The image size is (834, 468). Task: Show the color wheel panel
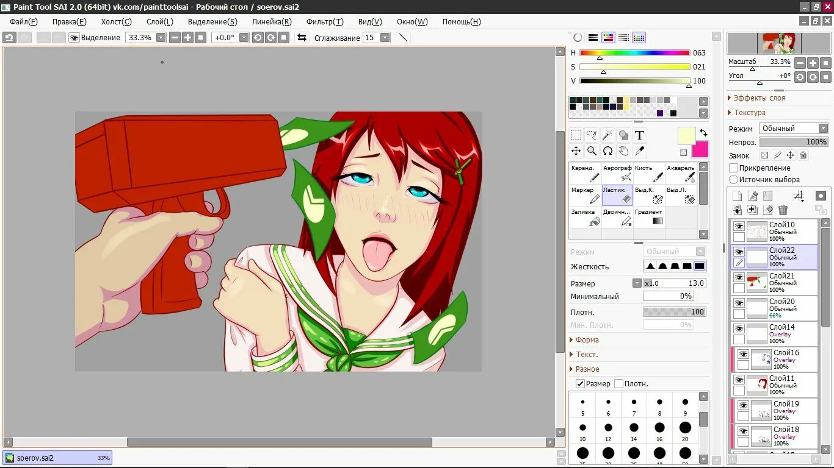click(578, 38)
